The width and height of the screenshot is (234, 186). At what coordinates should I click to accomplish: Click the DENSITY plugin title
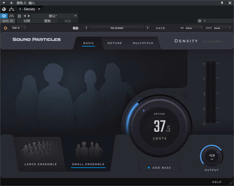pos(186,41)
